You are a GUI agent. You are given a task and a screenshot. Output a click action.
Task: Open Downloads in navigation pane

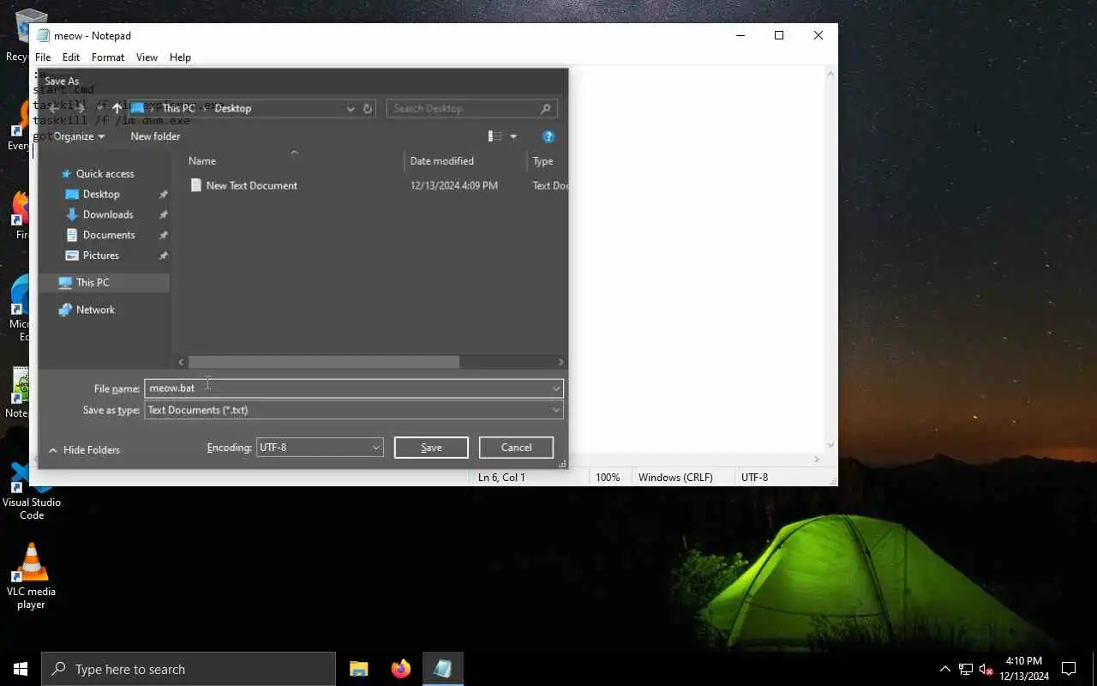coord(107,214)
